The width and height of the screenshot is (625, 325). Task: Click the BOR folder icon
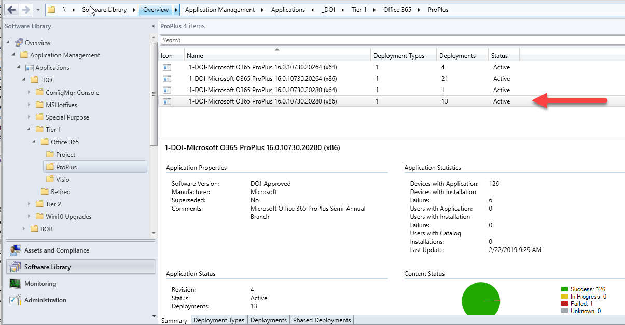click(x=35, y=229)
